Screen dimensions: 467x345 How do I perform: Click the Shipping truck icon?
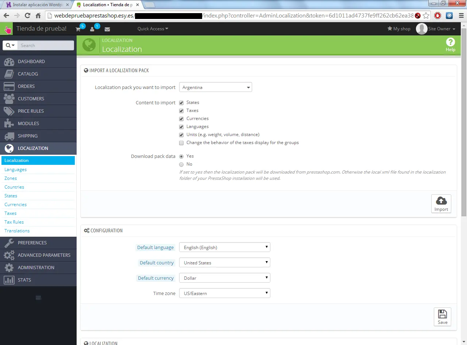pos(9,136)
